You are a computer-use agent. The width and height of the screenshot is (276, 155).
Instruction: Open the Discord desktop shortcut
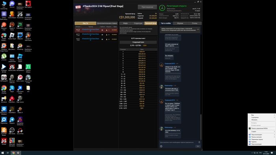pyautogui.click(x=12, y=5)
